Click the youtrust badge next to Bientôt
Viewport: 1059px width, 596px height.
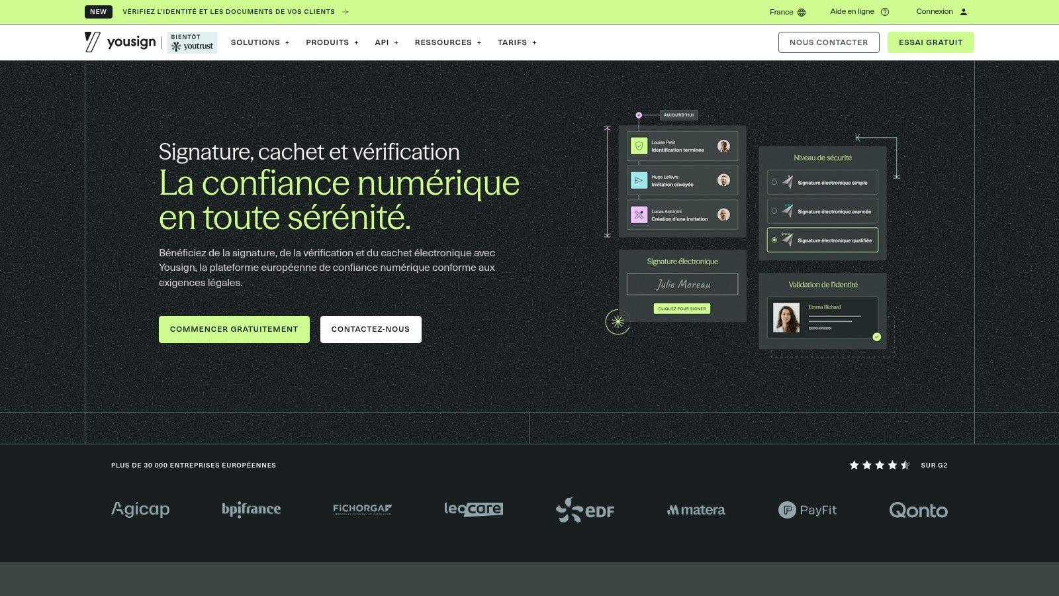coord(192,42)
